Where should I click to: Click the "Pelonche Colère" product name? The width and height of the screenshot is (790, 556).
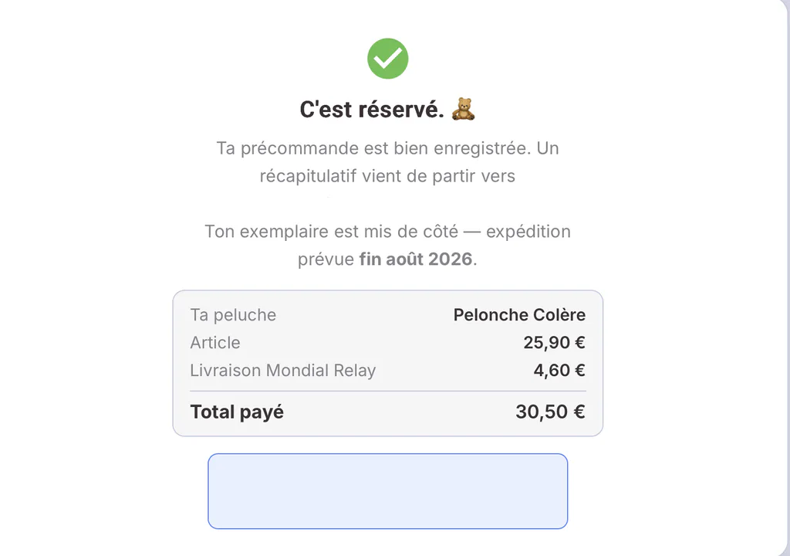(519, 315)
